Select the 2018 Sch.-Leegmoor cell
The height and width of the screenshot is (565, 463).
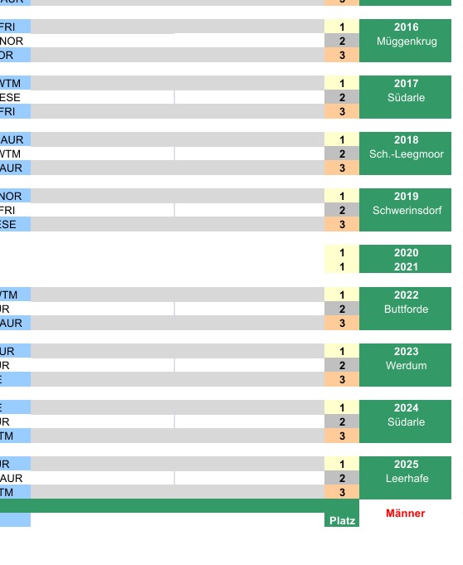(405, 153)
